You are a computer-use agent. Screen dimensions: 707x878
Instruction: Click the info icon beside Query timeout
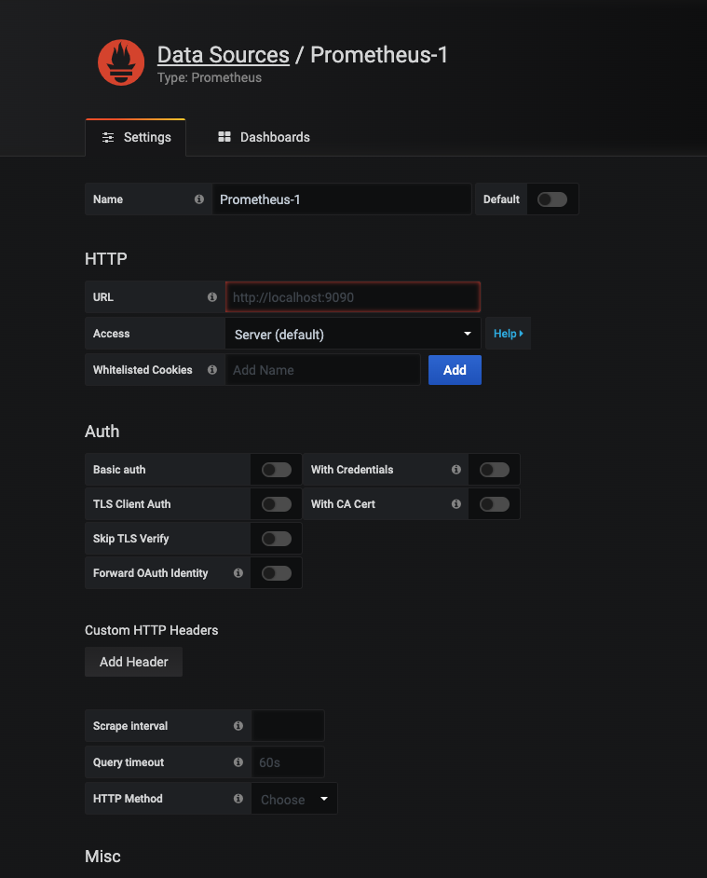coord(238,762)
